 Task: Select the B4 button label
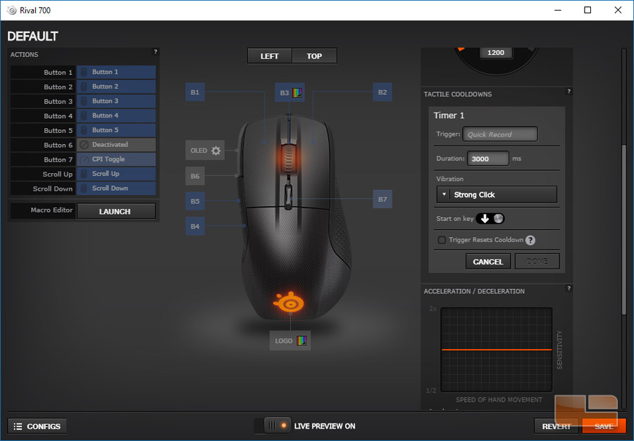[195, 226]
